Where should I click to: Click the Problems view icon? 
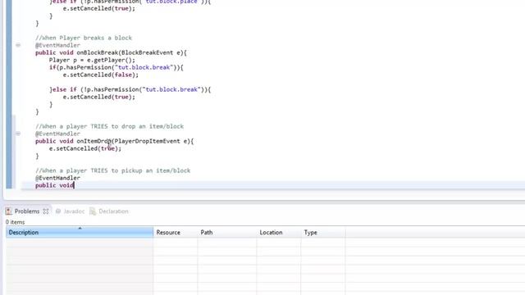9,211
